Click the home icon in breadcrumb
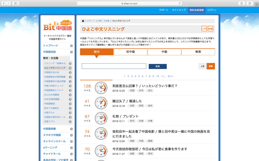The height and width of the screenshot is (161, 259). click(x=83, y=21)
